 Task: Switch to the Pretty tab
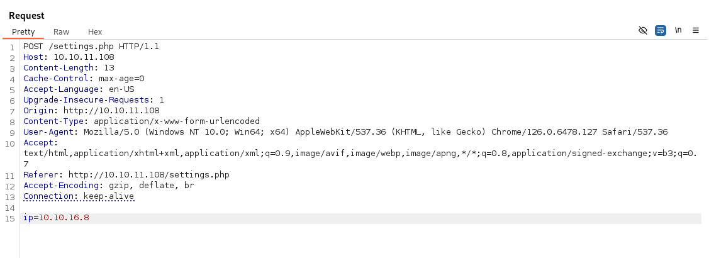pos(23,31)
